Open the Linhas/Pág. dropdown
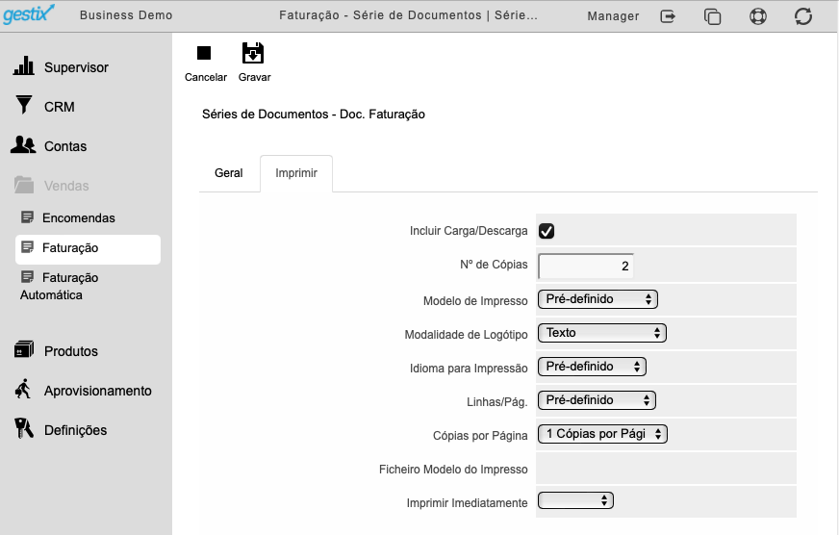This screenshot has width=839, height=535. coord(597,400)
